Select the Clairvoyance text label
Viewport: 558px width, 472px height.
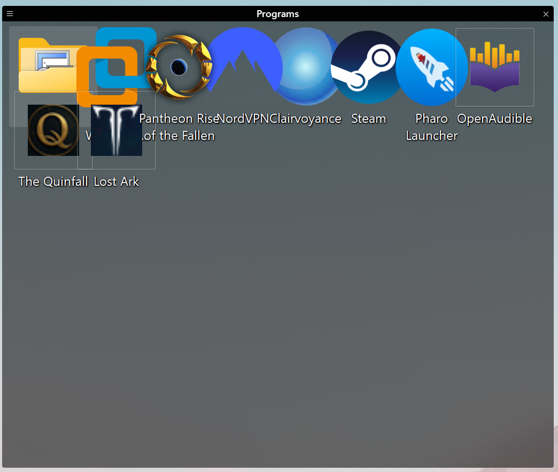click(x=306, y=119)
